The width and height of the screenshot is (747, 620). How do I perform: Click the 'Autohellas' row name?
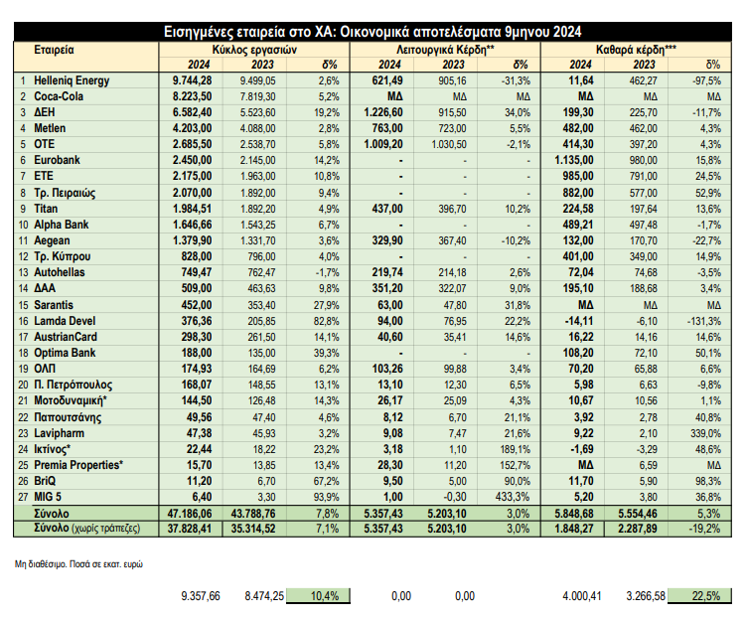pyautogui.click(x=59, y=272)
